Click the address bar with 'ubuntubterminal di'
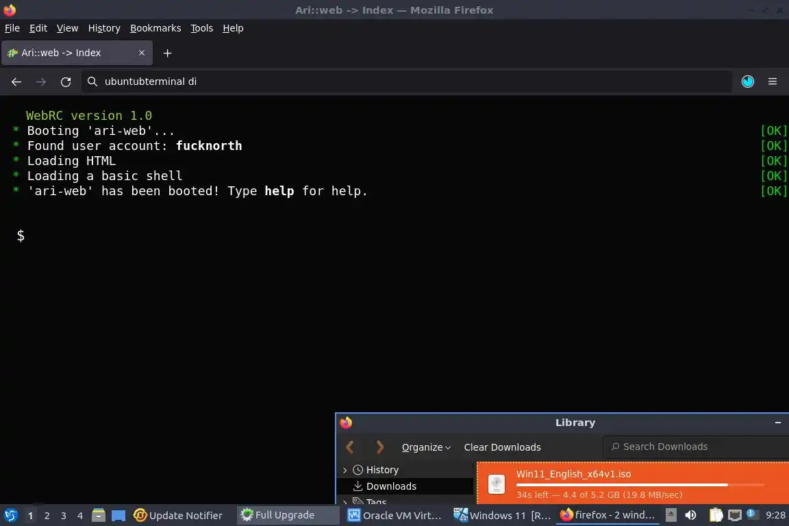The height and width of the screenshot is (526, 789). pyautogui.click(x=407, y=82)
